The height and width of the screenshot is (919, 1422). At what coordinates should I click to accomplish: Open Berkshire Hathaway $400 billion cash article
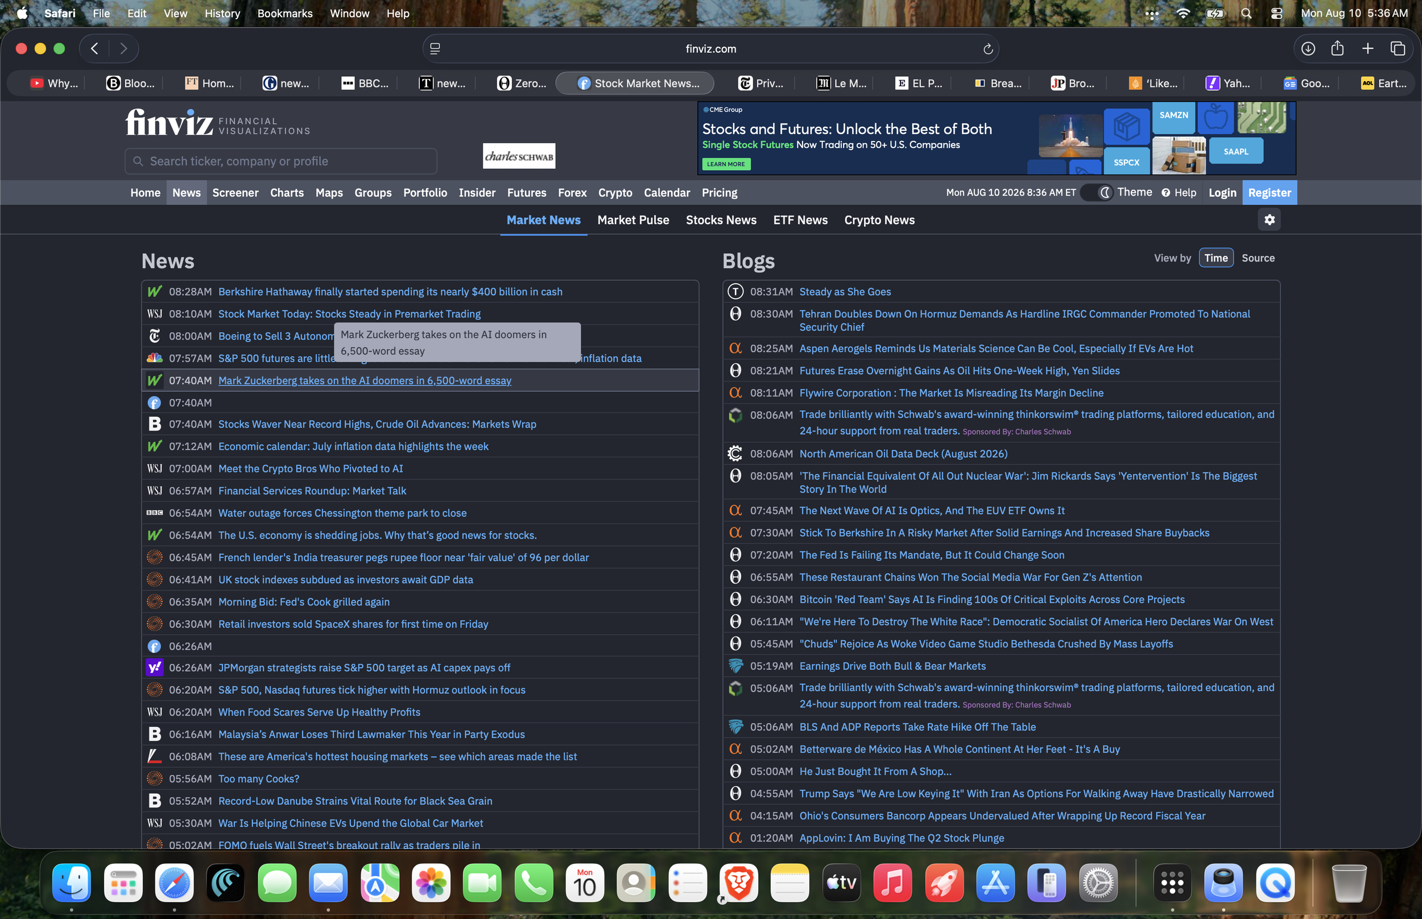(390, 292)
